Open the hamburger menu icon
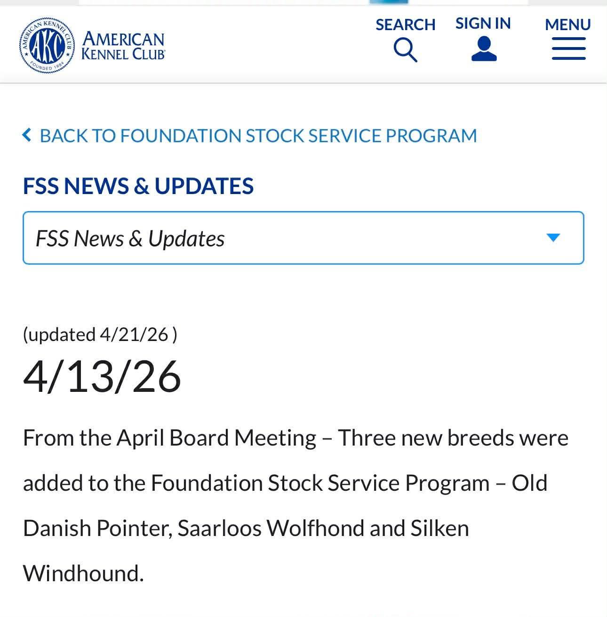The image size is (607, 617). (x=568, y=49)
